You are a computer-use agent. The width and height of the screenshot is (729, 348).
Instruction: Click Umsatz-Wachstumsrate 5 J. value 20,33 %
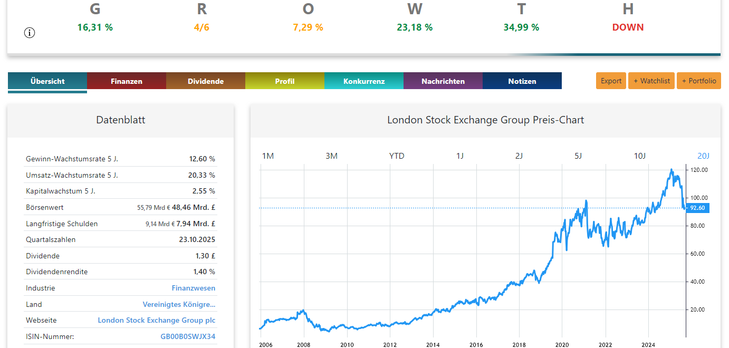[x=202, y=175]
